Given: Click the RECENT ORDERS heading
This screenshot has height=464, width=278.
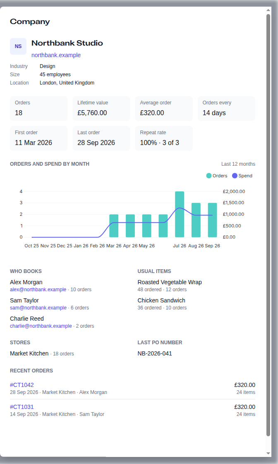Looking at the screenshot, I should coord(31,371).
